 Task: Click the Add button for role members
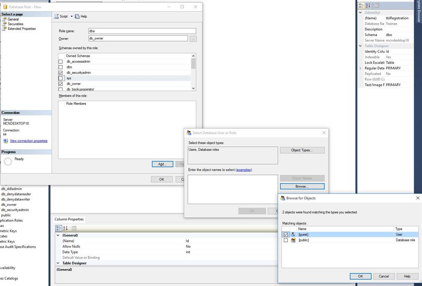(x=162, y=164)
